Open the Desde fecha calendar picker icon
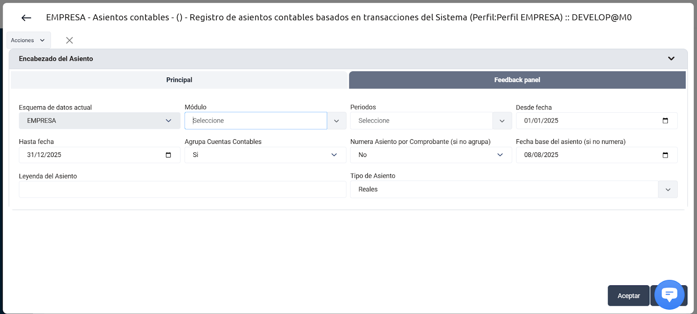This screenshot has height=314, width=697. coord(665,120)
